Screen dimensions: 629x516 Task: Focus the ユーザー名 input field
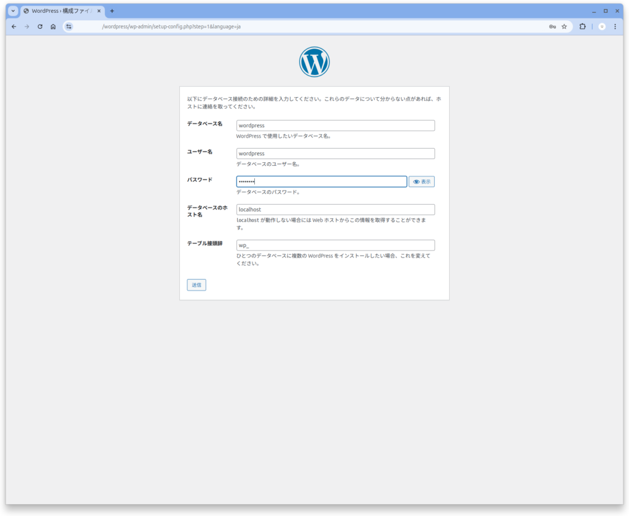click(x=335, y=154)
